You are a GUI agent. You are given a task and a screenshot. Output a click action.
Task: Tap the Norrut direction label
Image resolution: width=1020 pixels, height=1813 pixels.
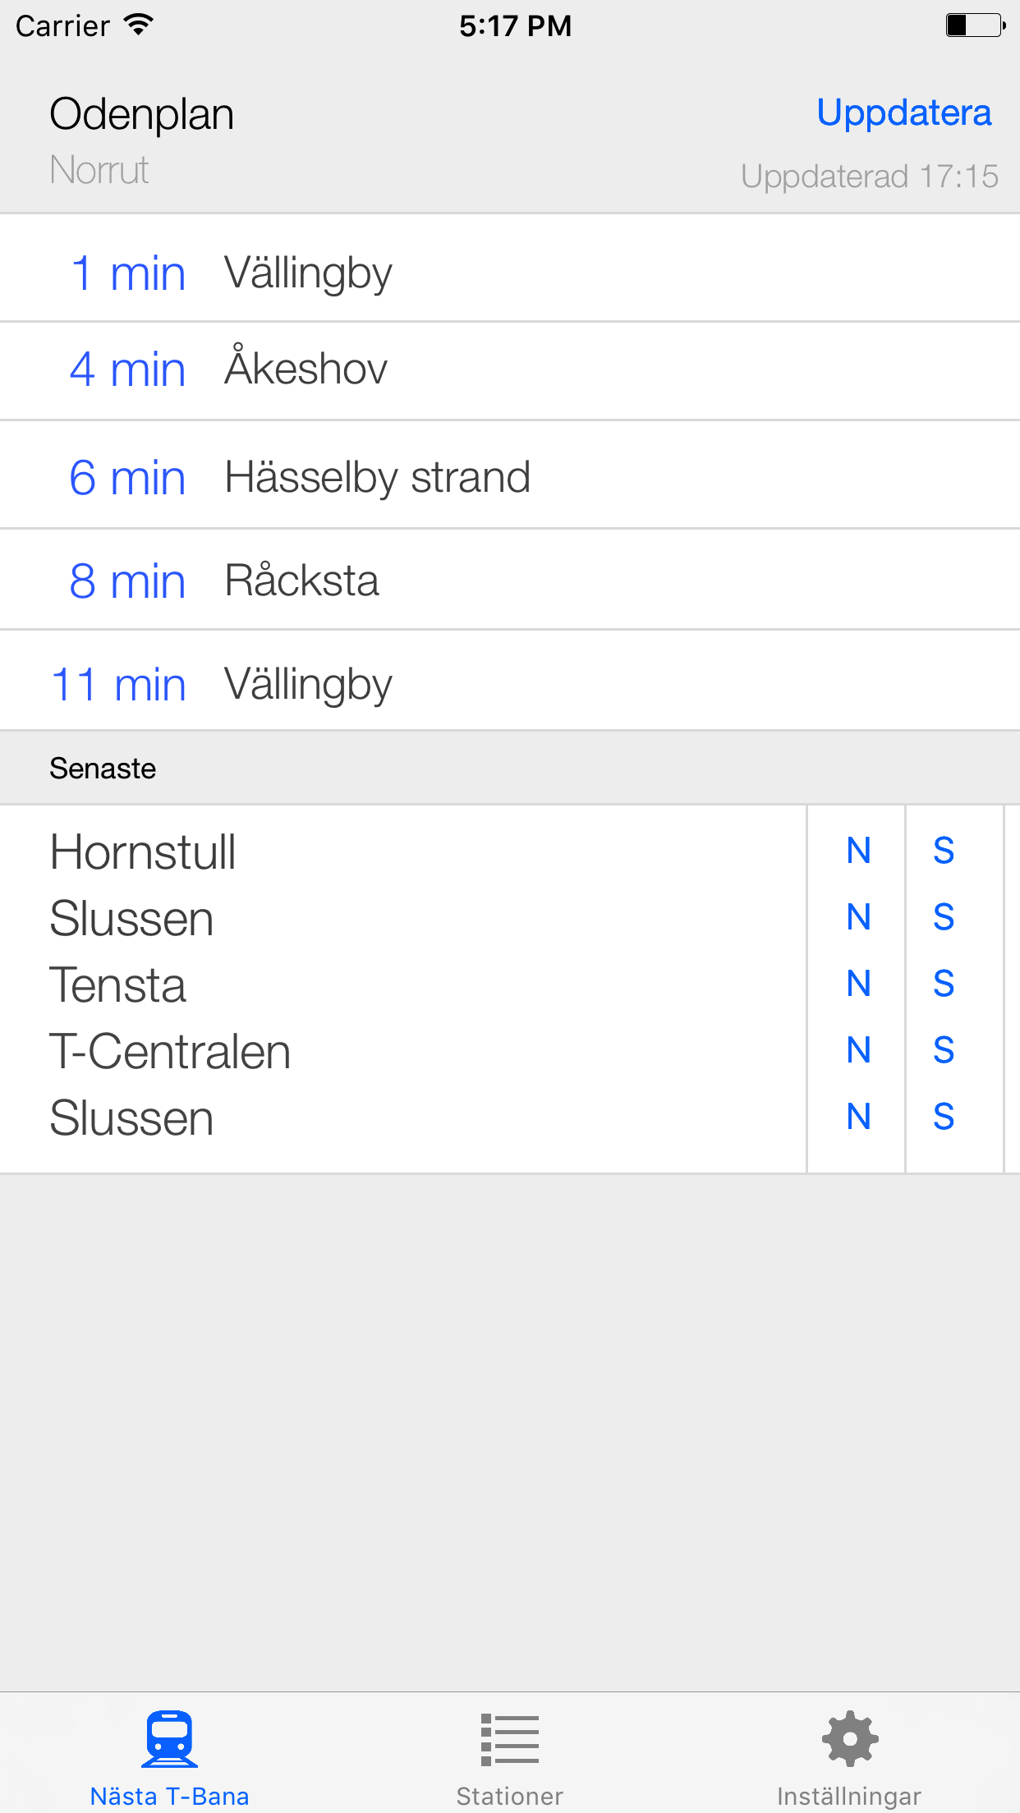tap(99, 170)
